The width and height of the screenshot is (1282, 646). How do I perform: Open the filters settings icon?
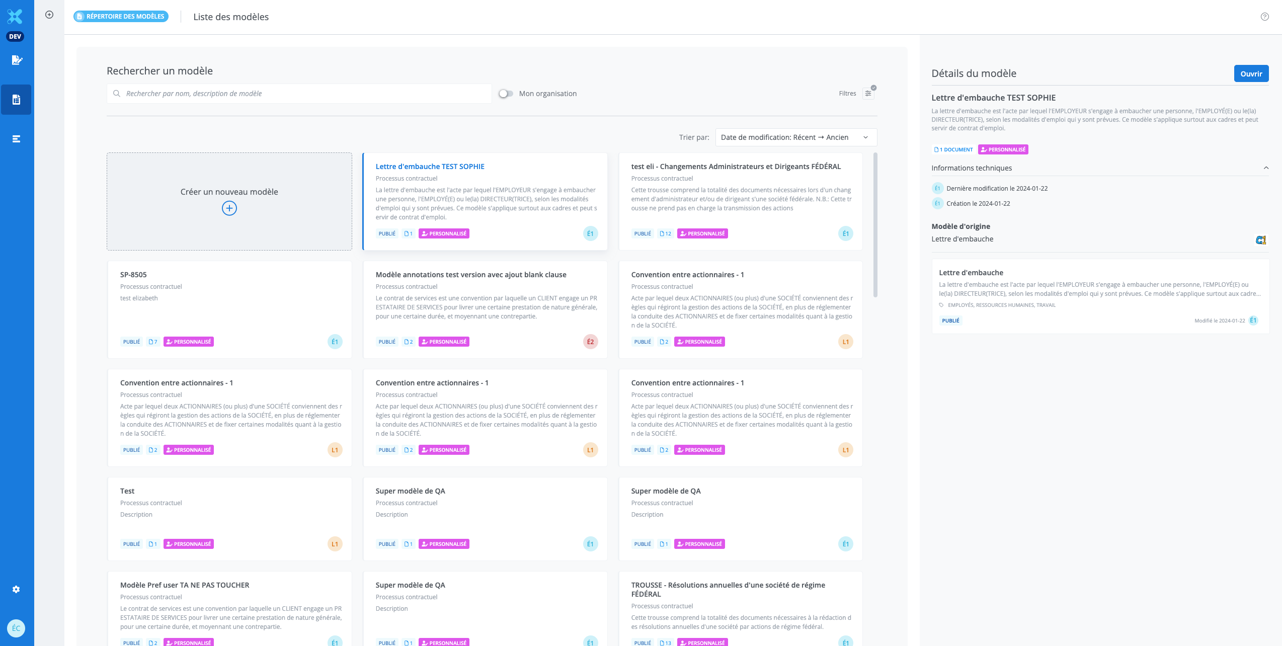pos(868,94)
